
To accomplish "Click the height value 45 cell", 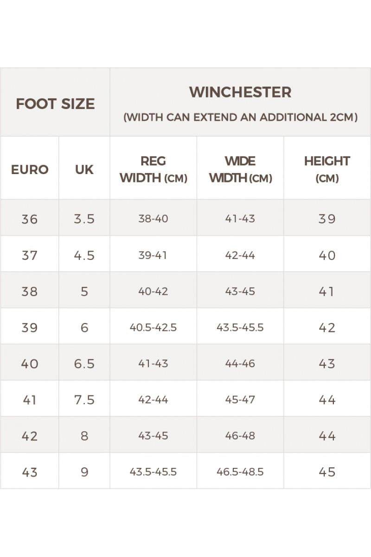I will click(327, 472).
